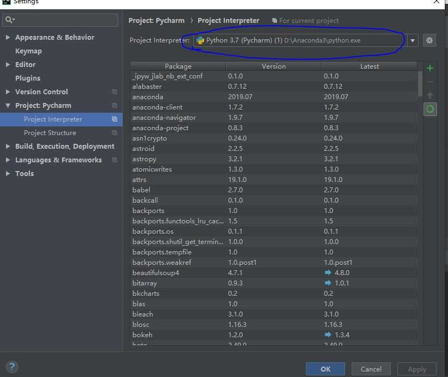This screenshot has height=377, width=448.
Task: Click the help question mark icon
Action: (12, 367)
